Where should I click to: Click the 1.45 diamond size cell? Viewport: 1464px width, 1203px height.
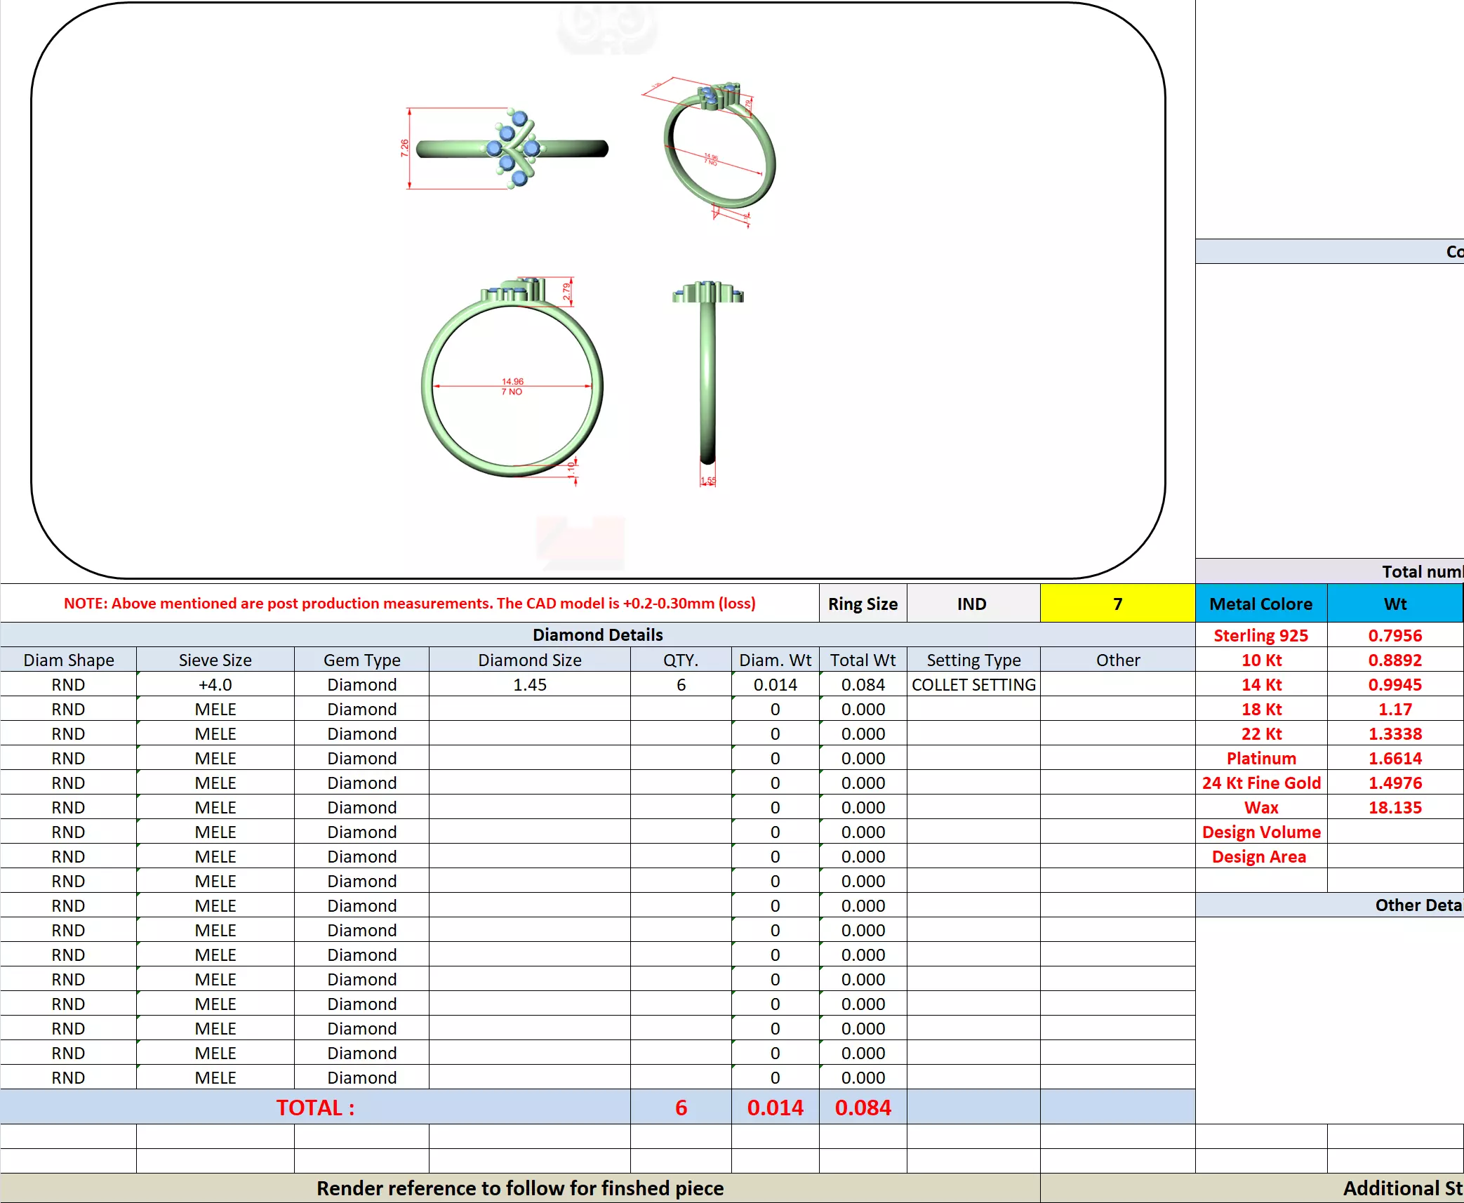point(529,684)
